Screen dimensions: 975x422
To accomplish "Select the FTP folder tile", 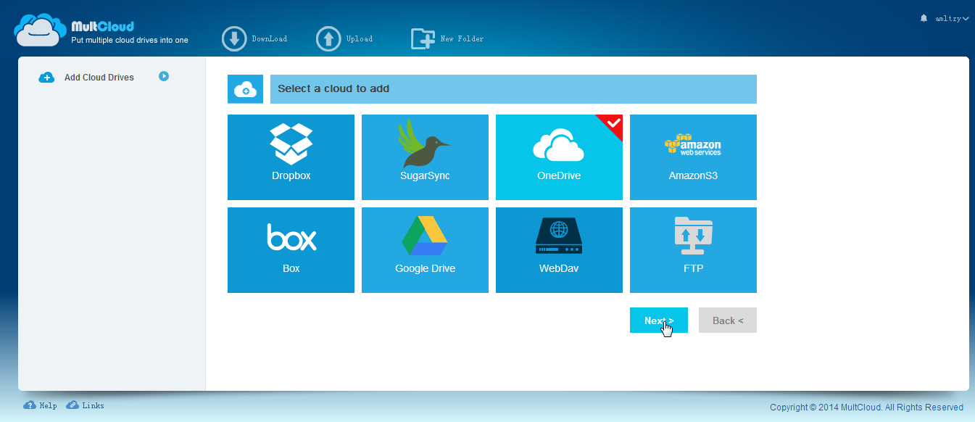I will point(693,250).
